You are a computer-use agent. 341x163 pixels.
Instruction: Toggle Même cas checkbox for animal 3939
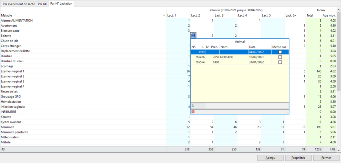pyautogui.click(x=280, y=52)
